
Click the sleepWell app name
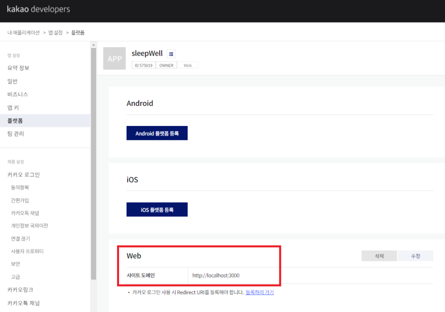(147, 53)
